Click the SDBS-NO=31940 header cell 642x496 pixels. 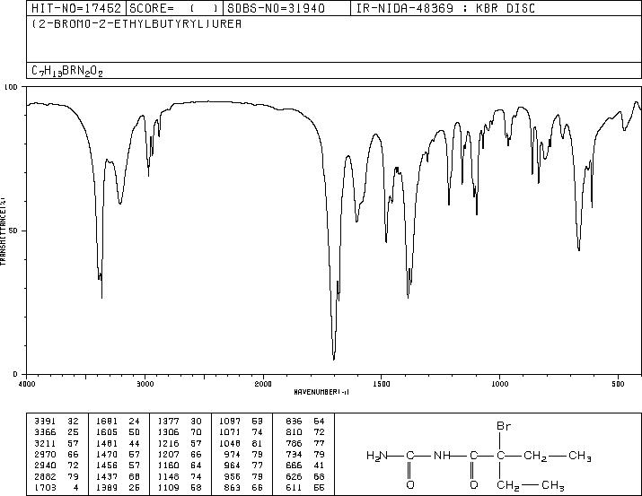pos(286,8)
